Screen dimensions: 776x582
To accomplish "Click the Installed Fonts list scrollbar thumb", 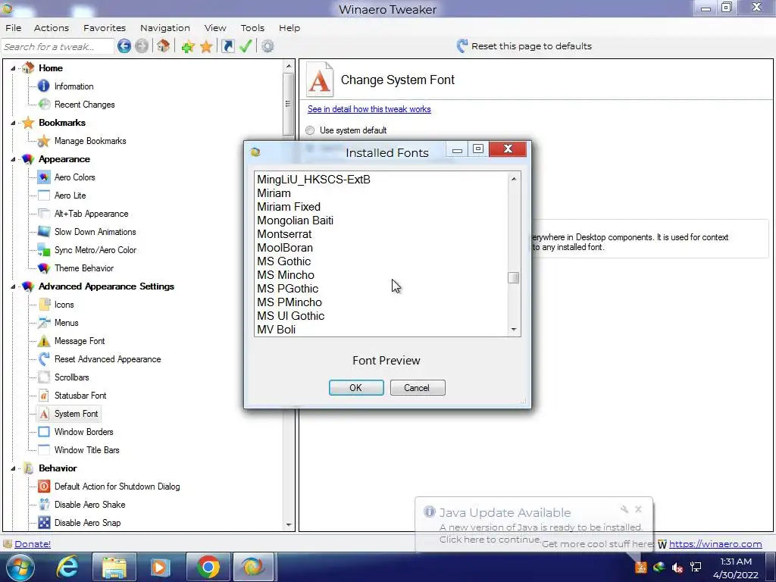I will coord(514,277).
